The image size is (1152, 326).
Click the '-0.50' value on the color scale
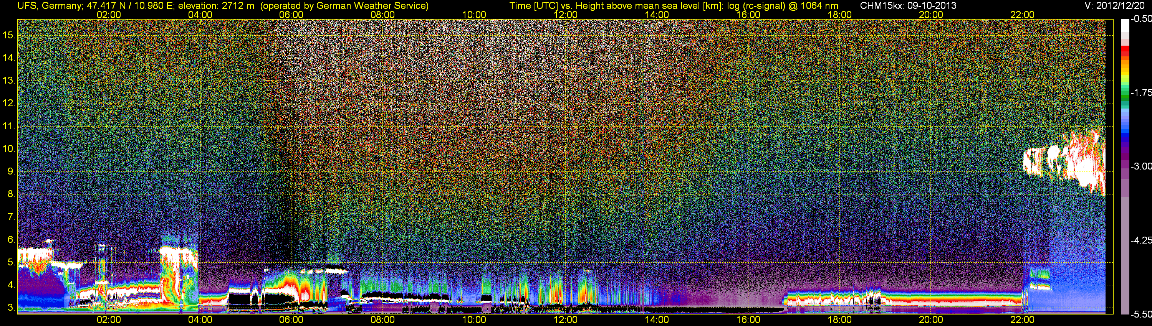(1141, 19)
